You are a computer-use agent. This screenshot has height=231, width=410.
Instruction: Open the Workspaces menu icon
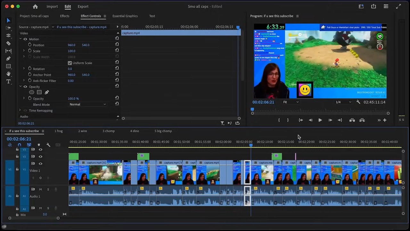point(361,6)
